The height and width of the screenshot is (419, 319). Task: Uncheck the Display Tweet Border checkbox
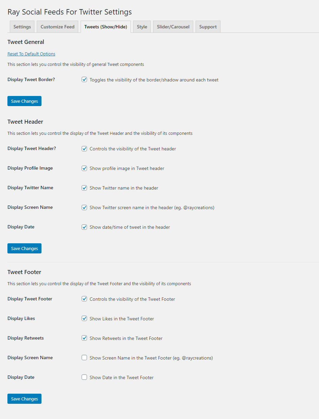tap(84, 80)
